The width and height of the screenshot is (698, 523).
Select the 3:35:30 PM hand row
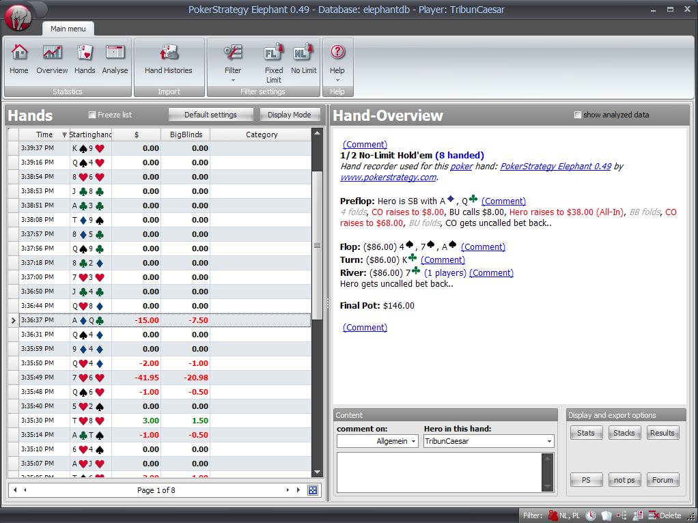tap(165, 420)
